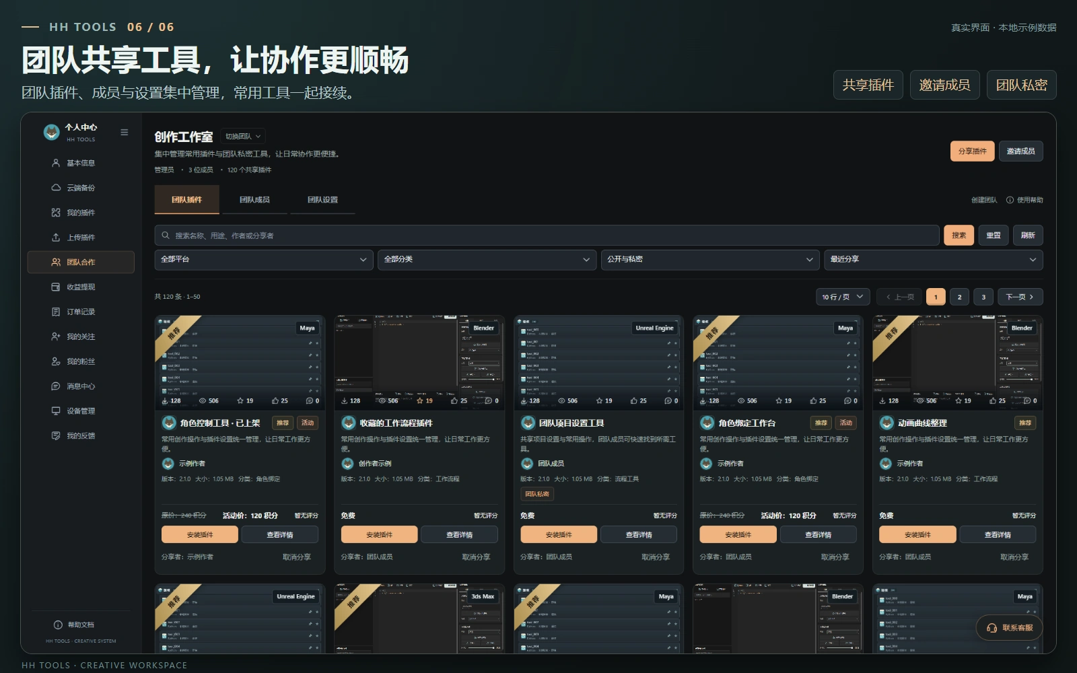Open the 角色绑定工作台 card thumbnail
The width and height of the screenshot is (1077, 673).
pos(778,361)
